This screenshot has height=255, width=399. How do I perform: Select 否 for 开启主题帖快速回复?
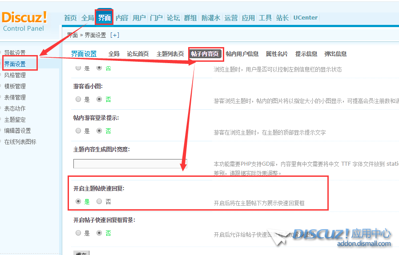99,201
